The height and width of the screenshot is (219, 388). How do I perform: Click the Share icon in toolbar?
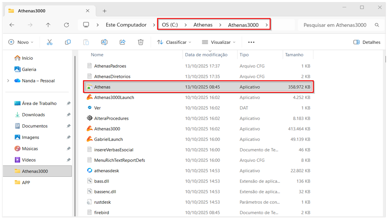[x=122, y=42]
